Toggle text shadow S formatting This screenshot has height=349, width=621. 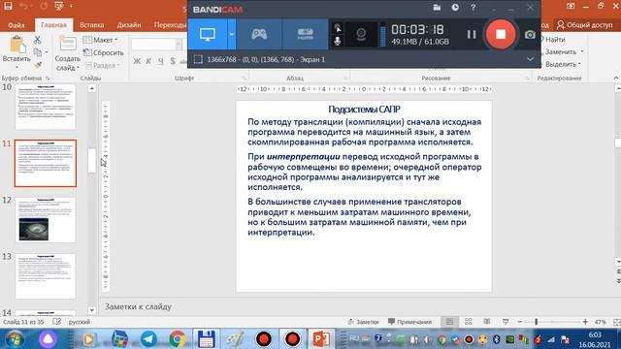[x=173, y=61]
